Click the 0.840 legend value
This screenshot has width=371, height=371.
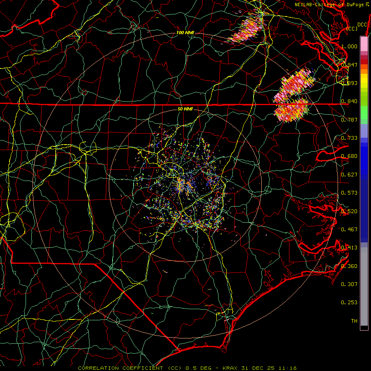349,101
